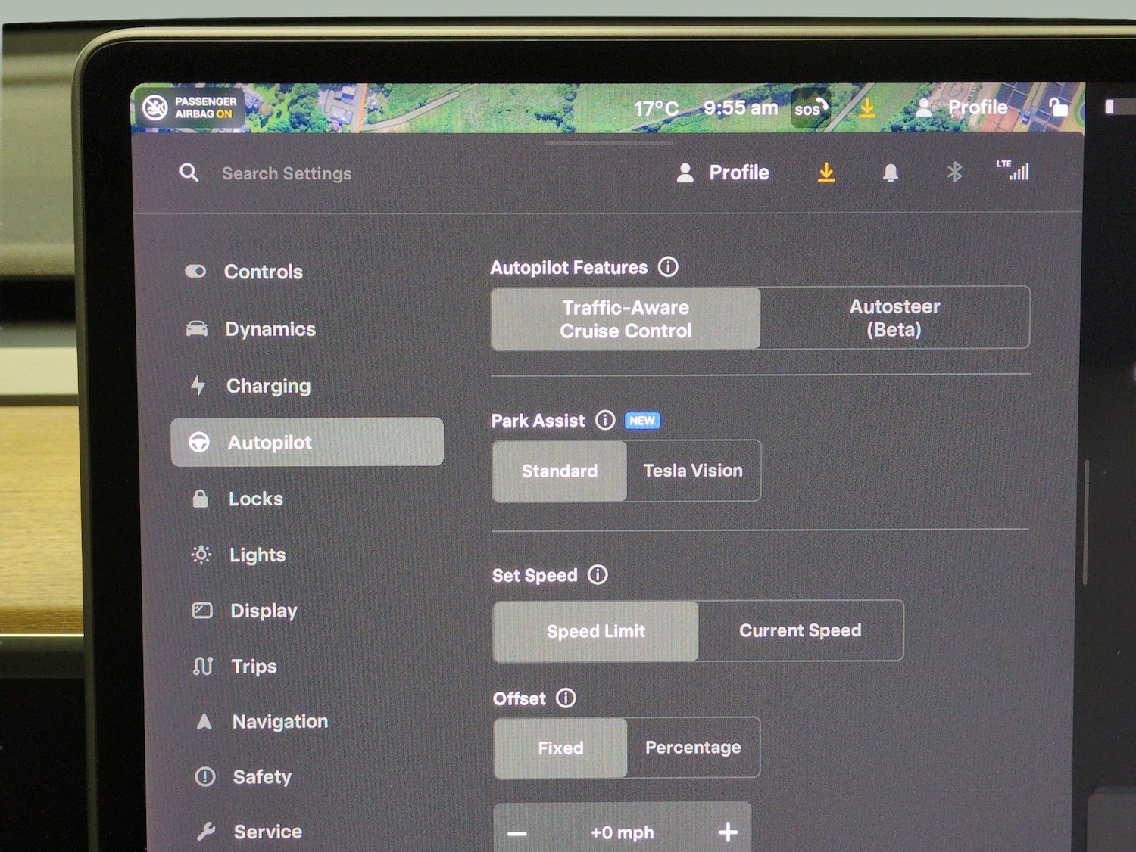
Task: Click the Locks padlock icon in sidebar
Action: (x=200, y=498)
